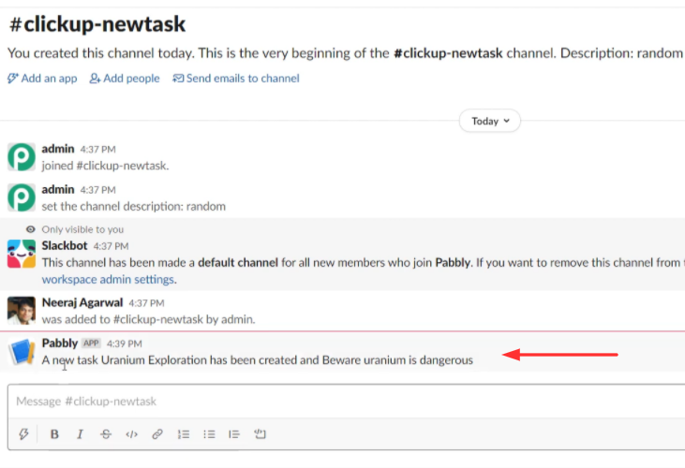Viewport: 685px width, 468px height.
Task: Click admin avatar on joined message
Action: (x=22, y=156)
